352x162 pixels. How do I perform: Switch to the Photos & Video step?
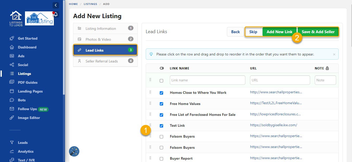tap(99, 39)
